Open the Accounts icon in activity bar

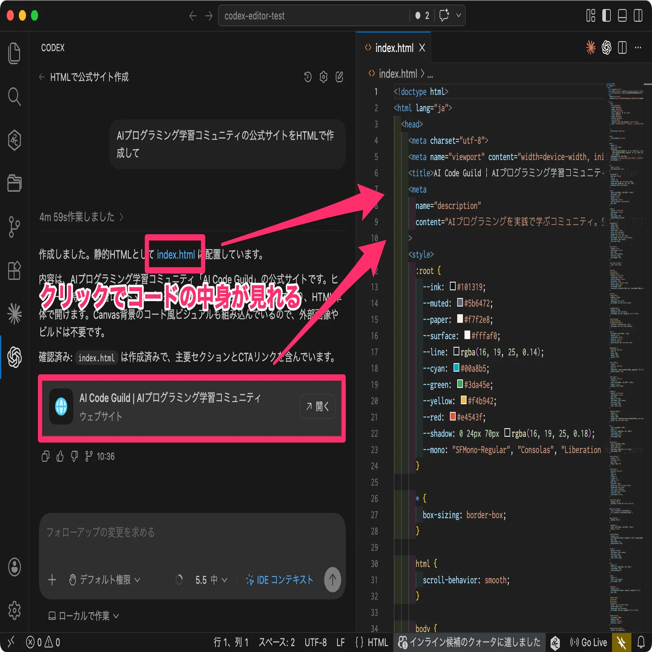[x=14, y=567]
